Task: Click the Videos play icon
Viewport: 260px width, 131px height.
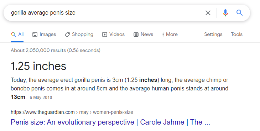Action: [105, 35]
